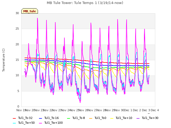Click the y-axis value 20
171x128 pixels.
17,45
